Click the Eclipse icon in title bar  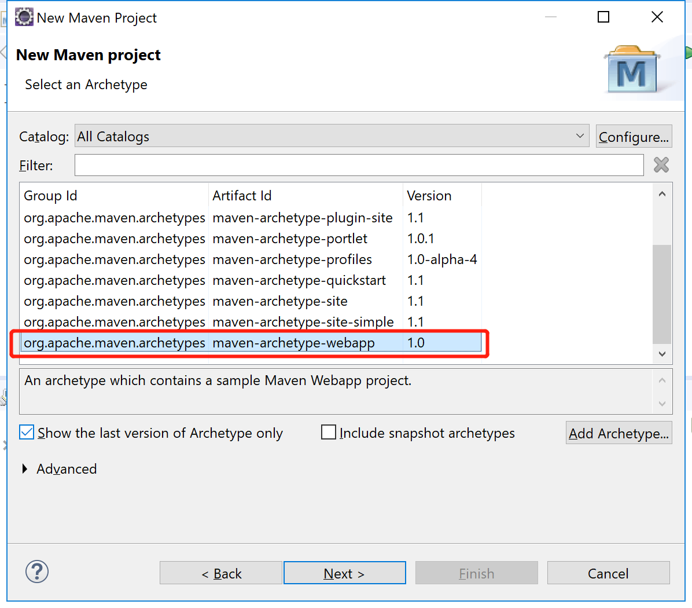(24, 17)
